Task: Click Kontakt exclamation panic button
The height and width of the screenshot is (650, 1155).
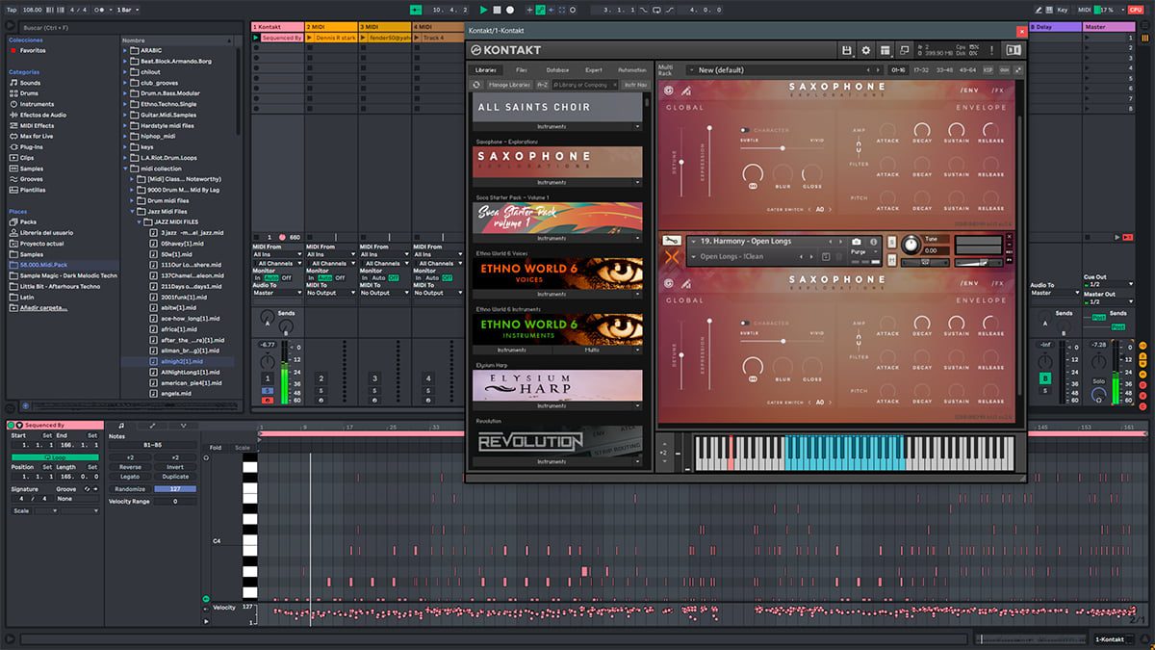Action: pyautogui.click(x=991, y=50)
